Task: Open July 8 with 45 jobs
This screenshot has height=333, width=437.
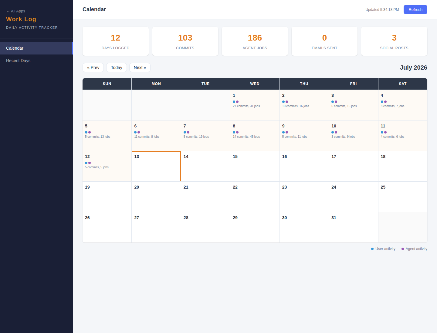Action: [255, 136]
